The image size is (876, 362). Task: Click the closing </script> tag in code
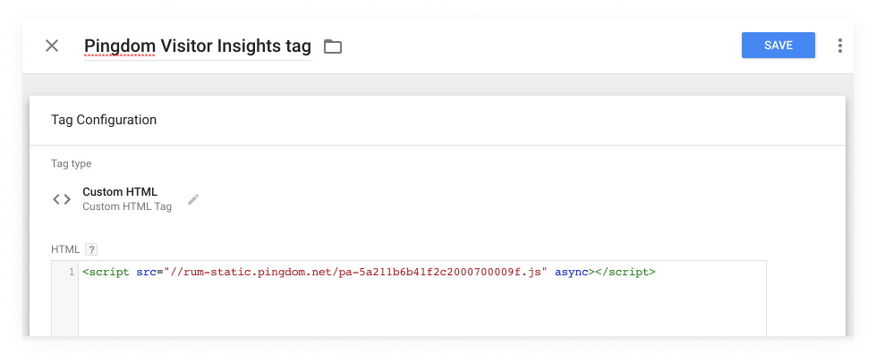coord(625,273)
